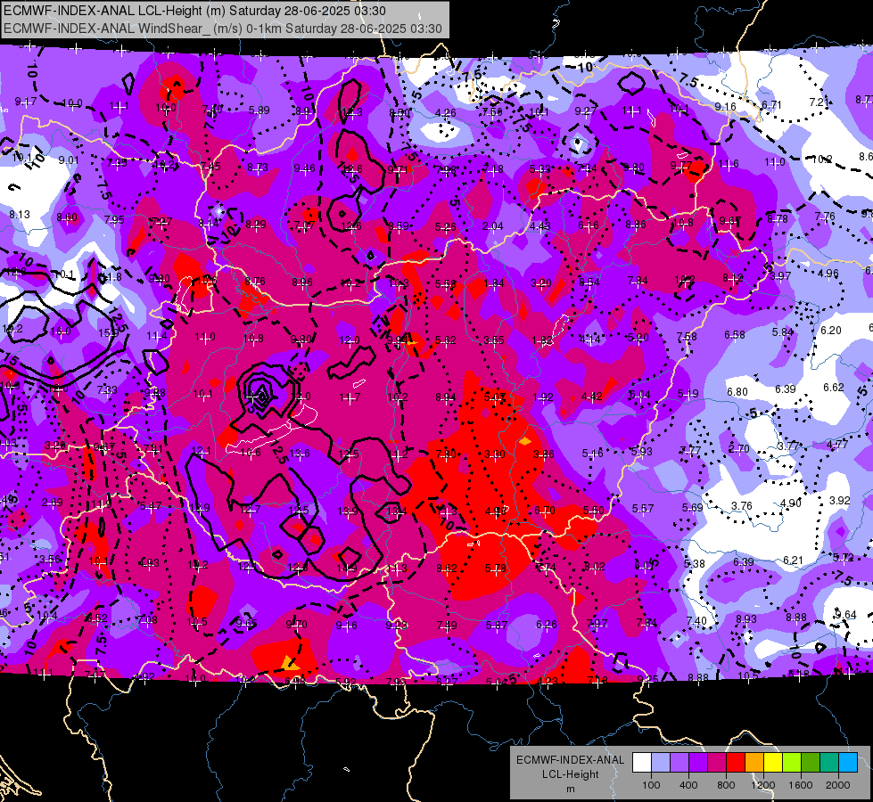Click the grid point value 5.57
The width and height of the screenshot is (873, 802).
(x=643, y=508)
